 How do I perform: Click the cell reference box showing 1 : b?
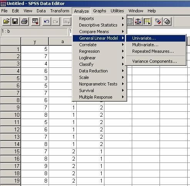click(x=34, y=32)
